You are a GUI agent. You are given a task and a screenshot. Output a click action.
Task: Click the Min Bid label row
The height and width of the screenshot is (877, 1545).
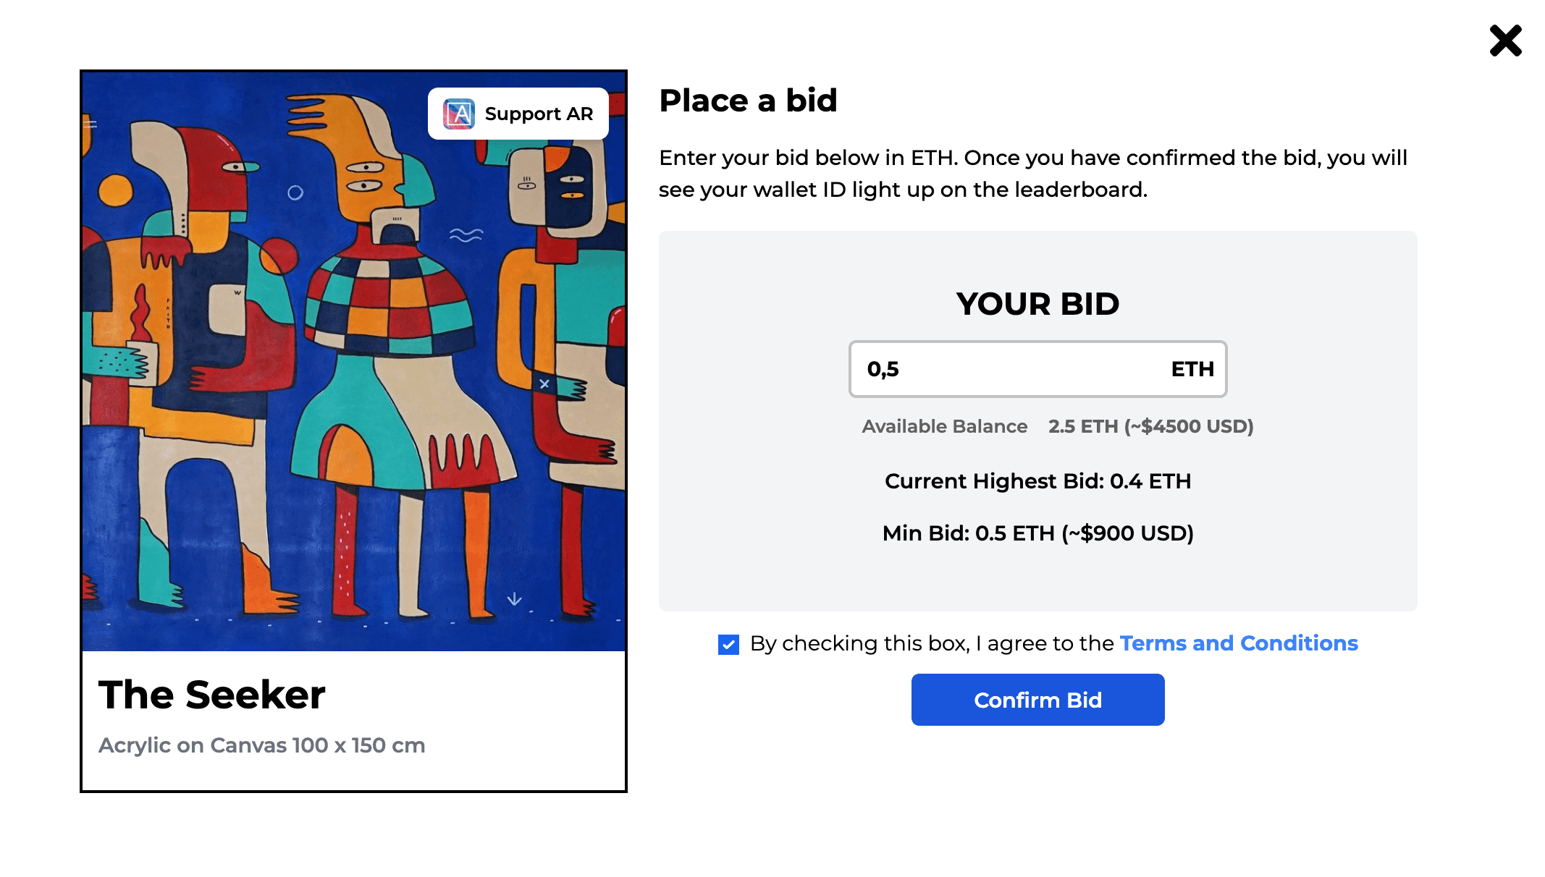(1037, 533)
